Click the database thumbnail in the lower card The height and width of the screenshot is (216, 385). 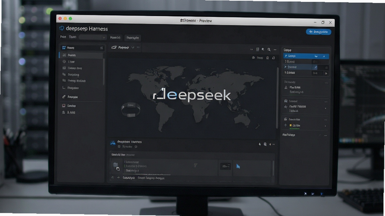116,166
